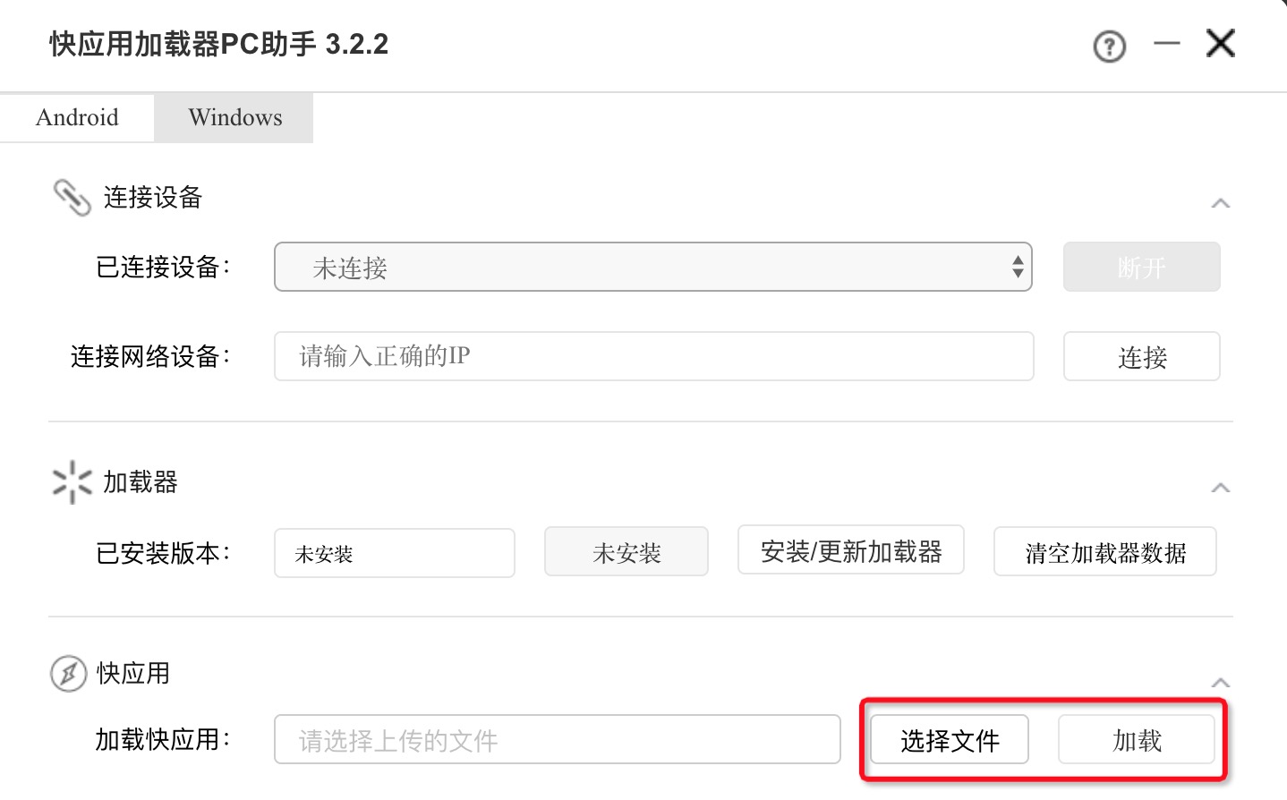This screenshot has height=800, width=1287.
Task: Close the 快应用加载器PC助手 window
Action: click(x=1220, y=43)
